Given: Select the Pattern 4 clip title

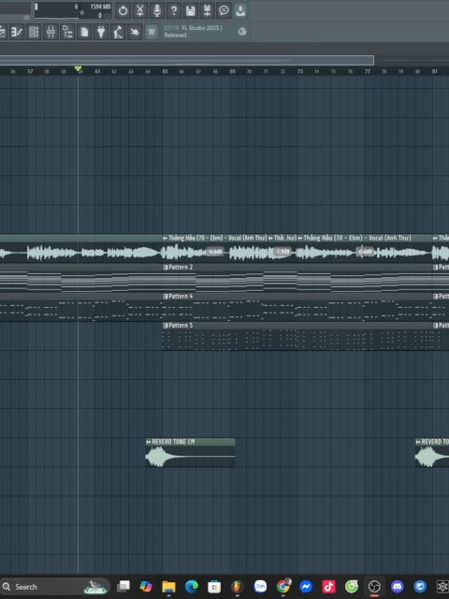Looking at the screenshot, I should [x=181, y=297].
